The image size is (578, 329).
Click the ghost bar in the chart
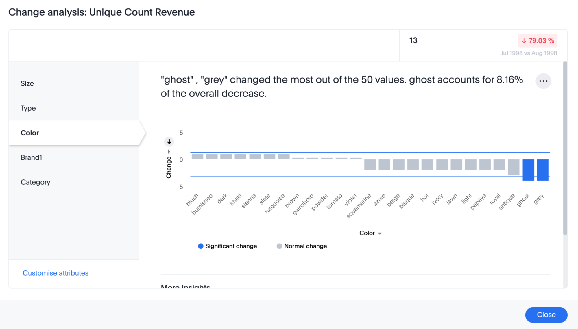[528, 170]
